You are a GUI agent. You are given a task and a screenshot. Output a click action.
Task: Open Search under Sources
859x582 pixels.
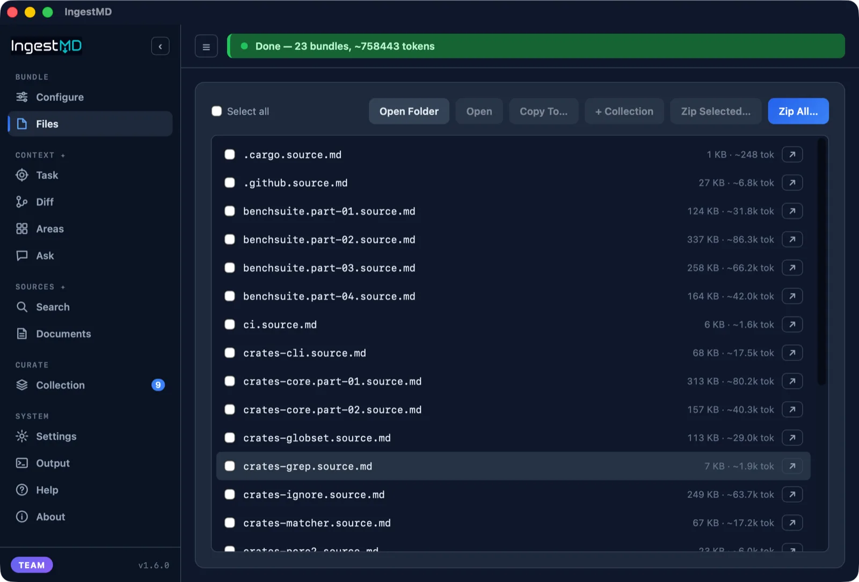[x=90, y=307]
